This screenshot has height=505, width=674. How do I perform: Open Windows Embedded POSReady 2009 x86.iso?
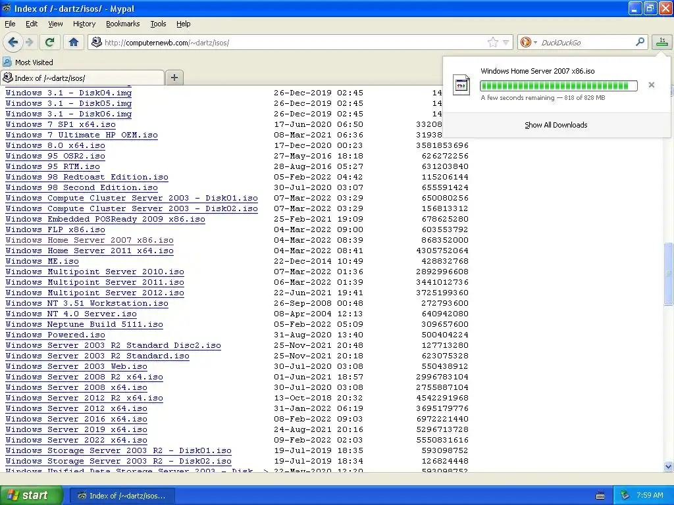coord(105,219)
